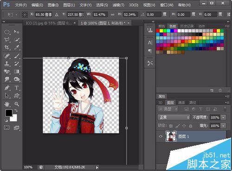Open the 填充 fill slider arrow
This screenshot has height=171, width=232.
(x=223, y=126)
